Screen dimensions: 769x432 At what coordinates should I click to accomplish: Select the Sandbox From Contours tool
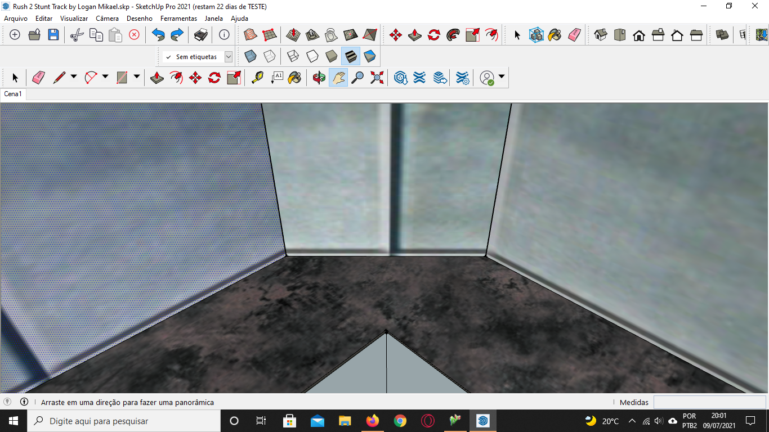pos(251,35)
